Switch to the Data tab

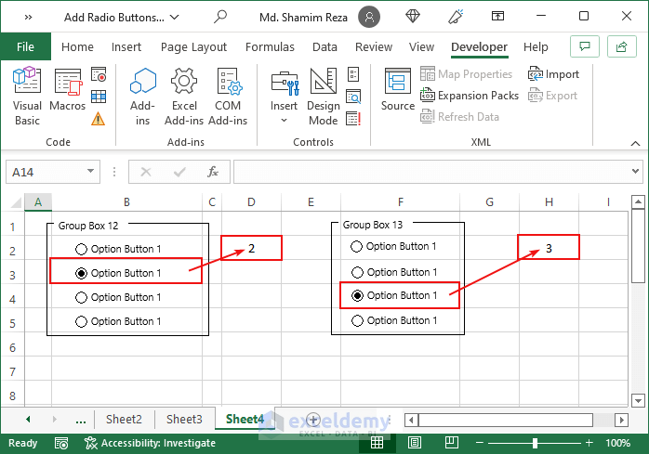(x=324, y=46)
